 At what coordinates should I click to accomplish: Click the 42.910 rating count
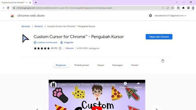(54, 48)
